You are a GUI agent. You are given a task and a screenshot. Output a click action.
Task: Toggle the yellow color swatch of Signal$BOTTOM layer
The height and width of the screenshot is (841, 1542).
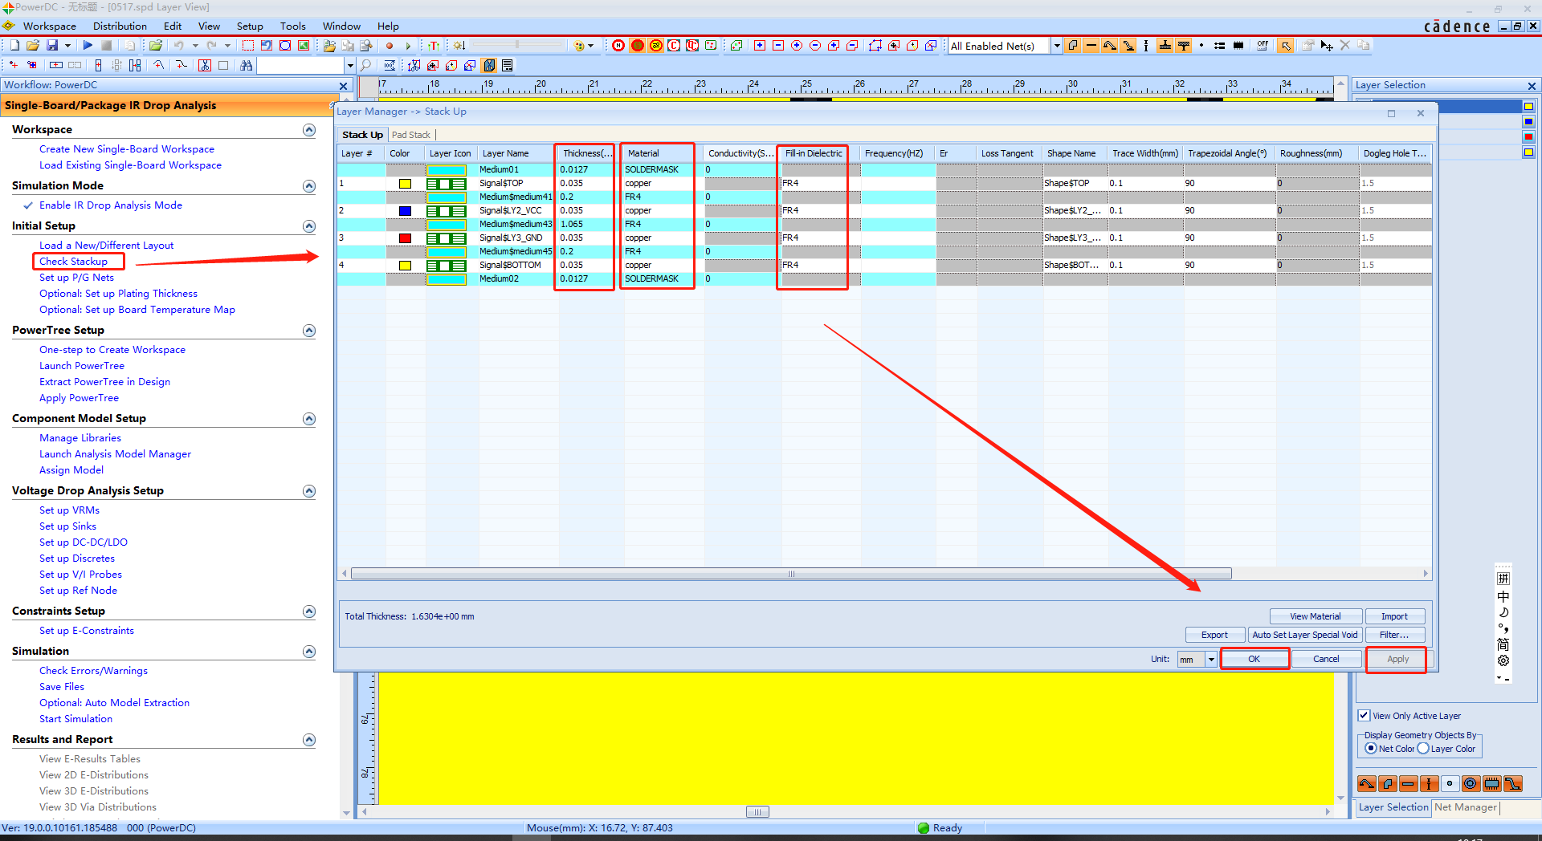coord(406,265)
